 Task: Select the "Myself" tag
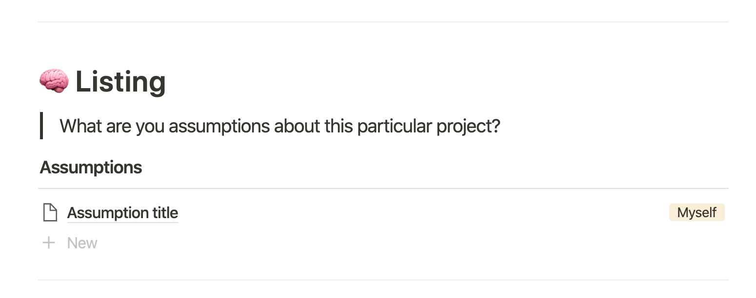tap(696, 213)
